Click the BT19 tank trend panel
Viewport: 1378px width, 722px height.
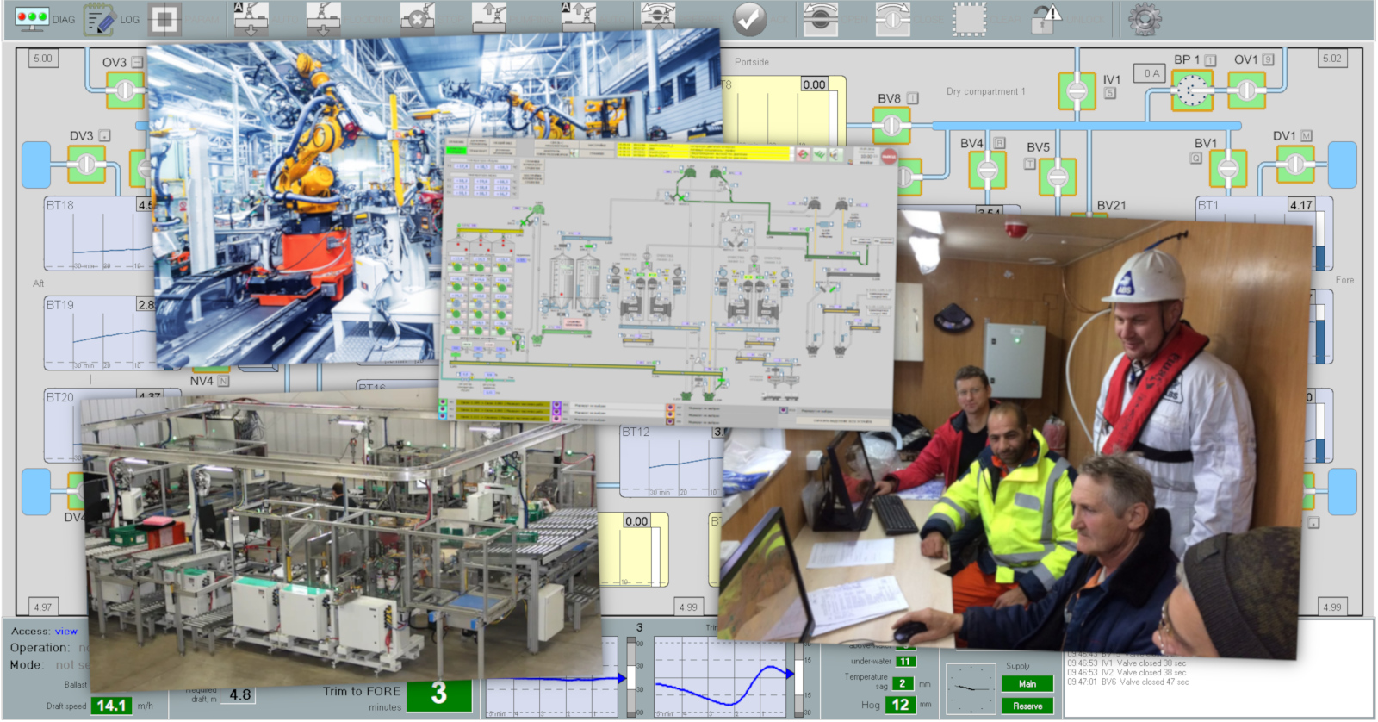99,333
